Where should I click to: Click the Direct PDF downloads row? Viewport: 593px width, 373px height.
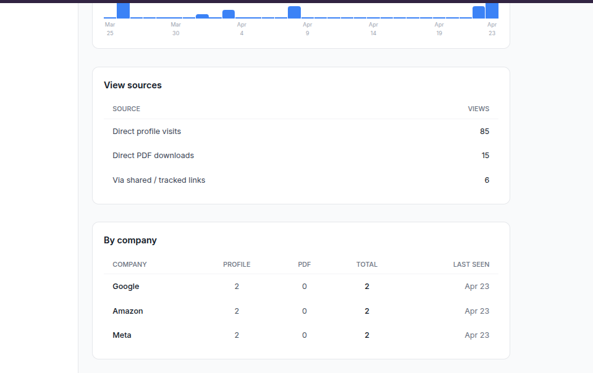(301, 156)
